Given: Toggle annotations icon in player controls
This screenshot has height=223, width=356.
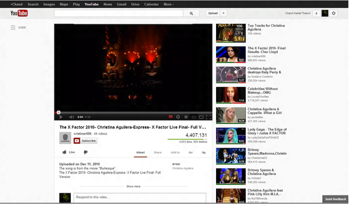Looking at the screenshot, I should [171, 117].
